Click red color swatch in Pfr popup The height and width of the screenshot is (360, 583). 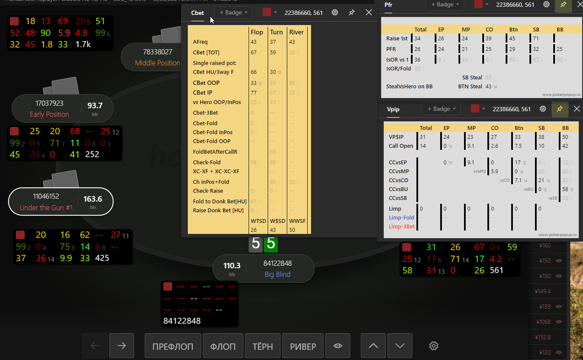click(x=478, y=4)
